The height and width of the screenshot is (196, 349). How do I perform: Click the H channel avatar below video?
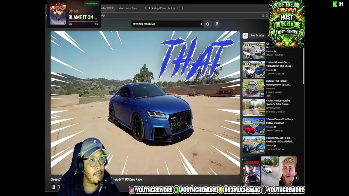pyautogui.click(x=53, y=187)
